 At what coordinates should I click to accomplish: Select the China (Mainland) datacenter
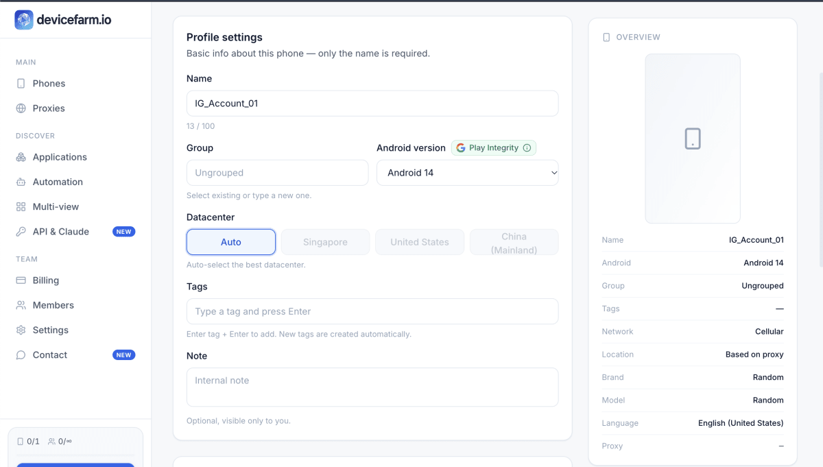[514, 242]
